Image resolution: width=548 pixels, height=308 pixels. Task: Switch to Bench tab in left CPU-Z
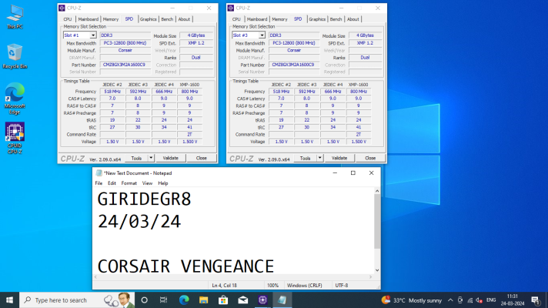[167, 19]
